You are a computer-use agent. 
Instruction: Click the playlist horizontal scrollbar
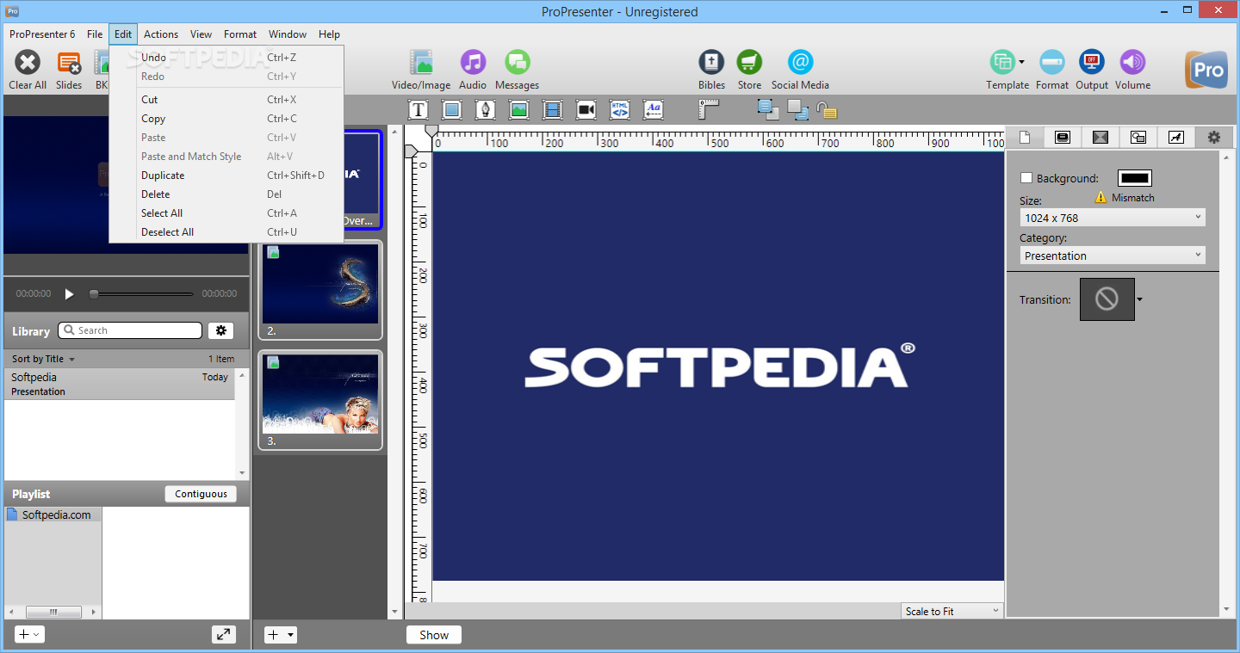click(53, 612)
